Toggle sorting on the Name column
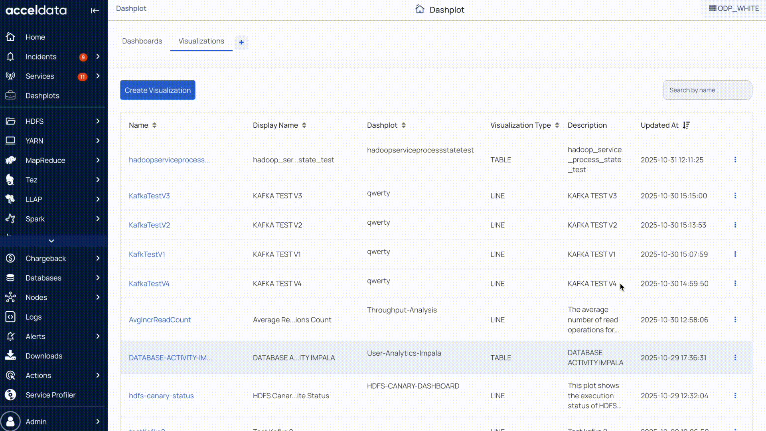The height and width of the screenshot is (431, 766). [x=154, y=125]
